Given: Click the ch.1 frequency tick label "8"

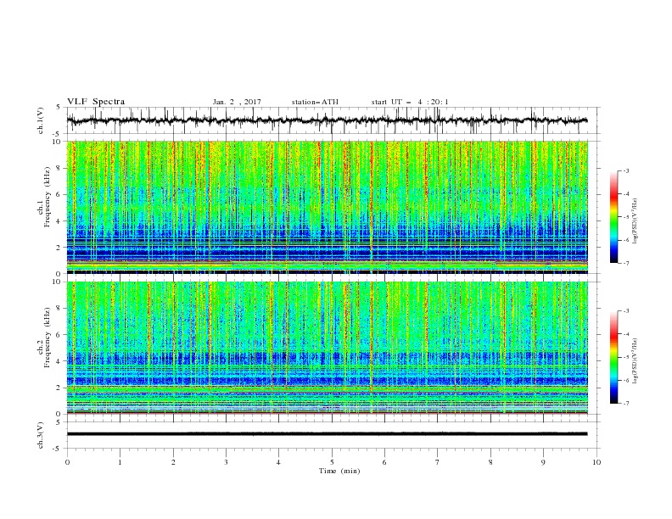Looking at the screenshot, I should pos(59,168).
